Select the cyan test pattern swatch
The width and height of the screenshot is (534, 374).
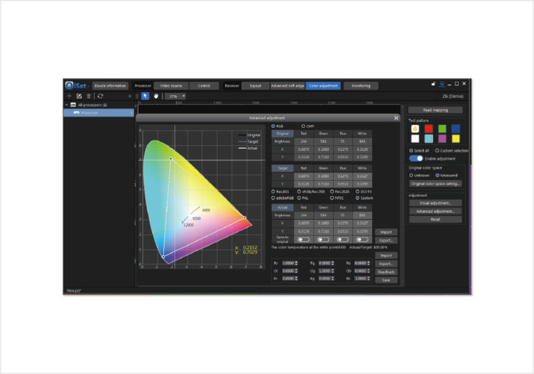(429, 138)
